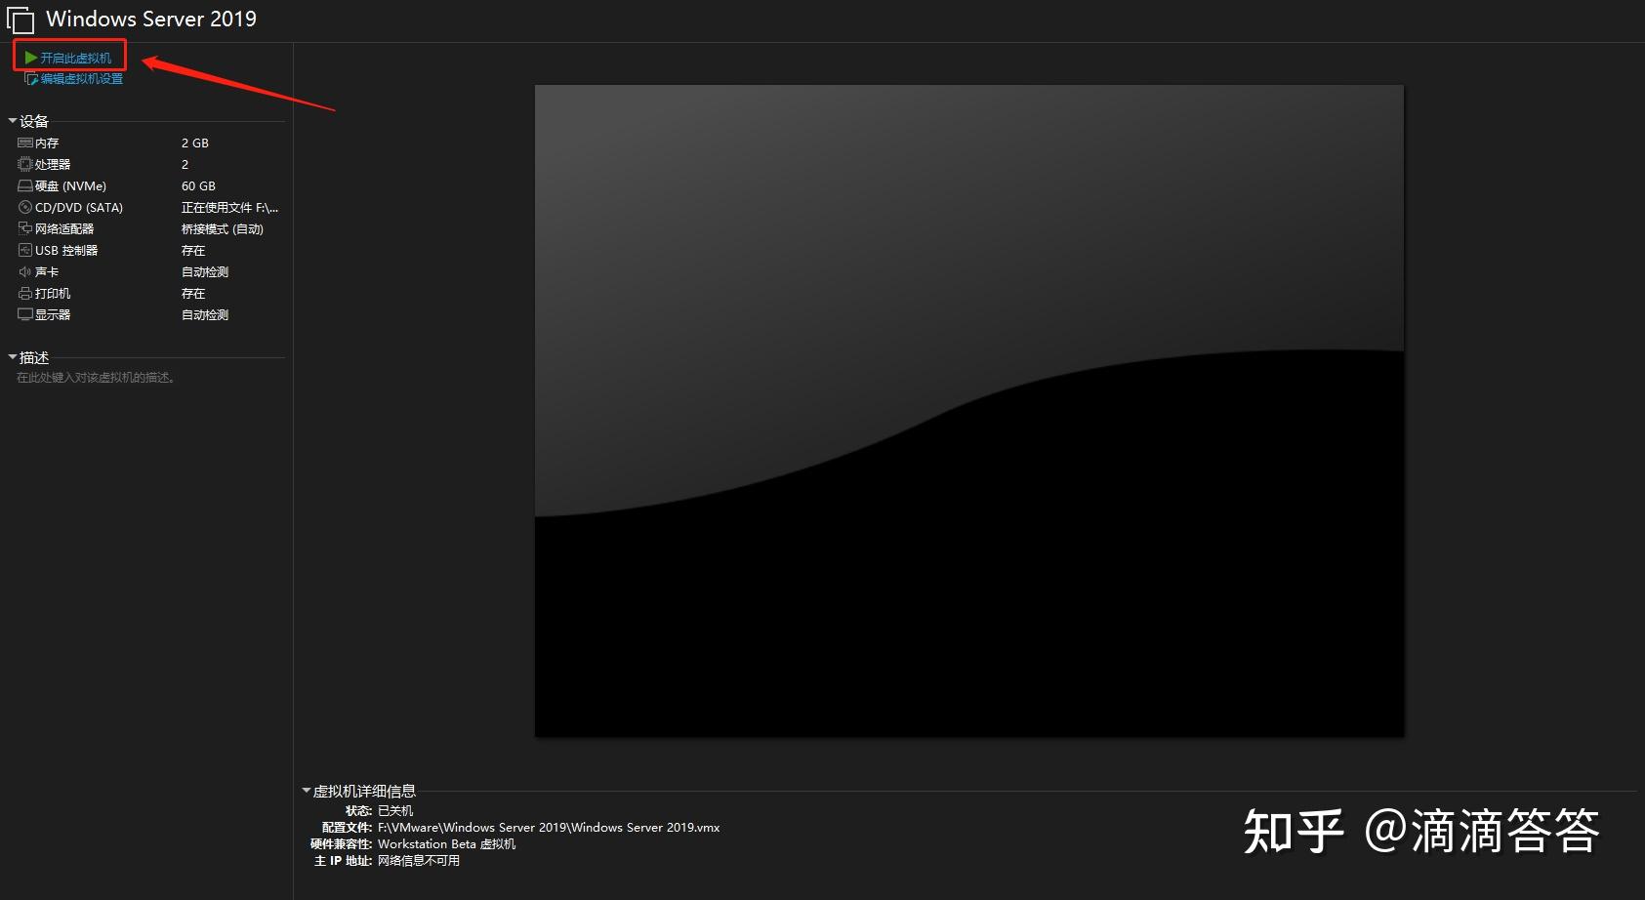Click the 存在 value for 打印机
Screen dimensions: 1645x900
[x=193, y=293]
